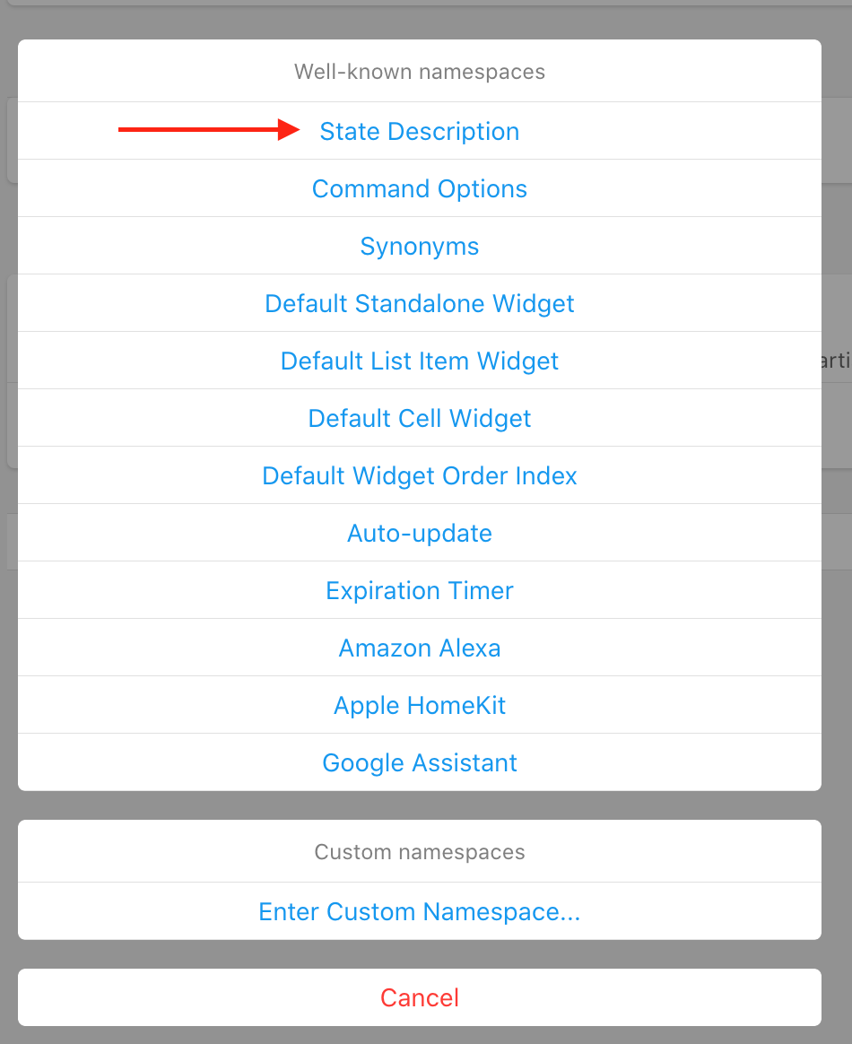Click the Custom namespaces header label
Image resolution: width=852 pixels, height=1044 pixels.
[420, 851]
